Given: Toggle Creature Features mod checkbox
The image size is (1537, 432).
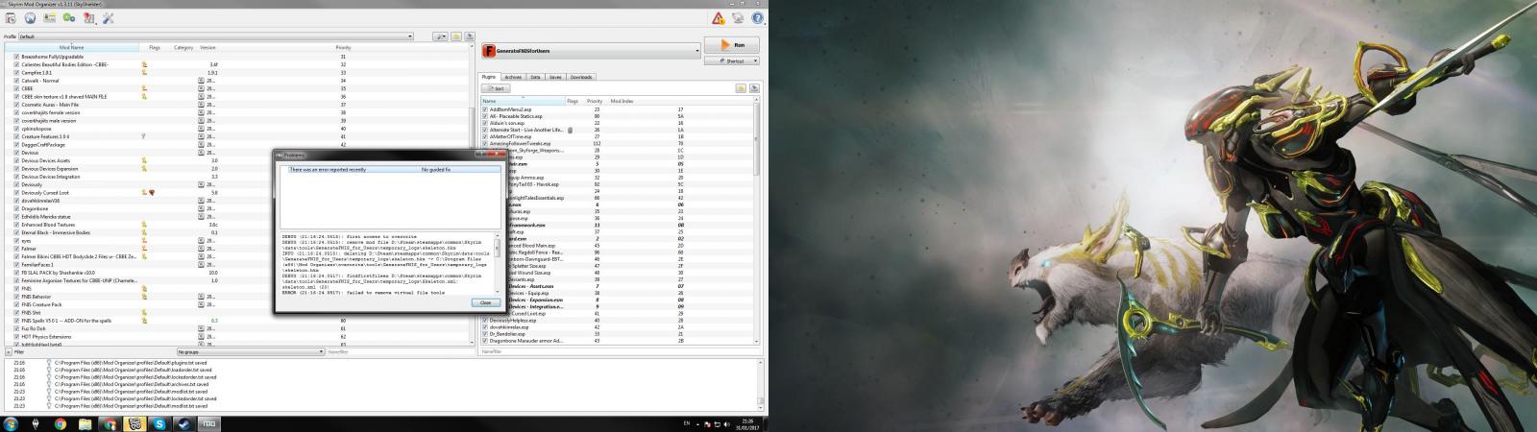Looking at the screenshot, I should [16, 136].
